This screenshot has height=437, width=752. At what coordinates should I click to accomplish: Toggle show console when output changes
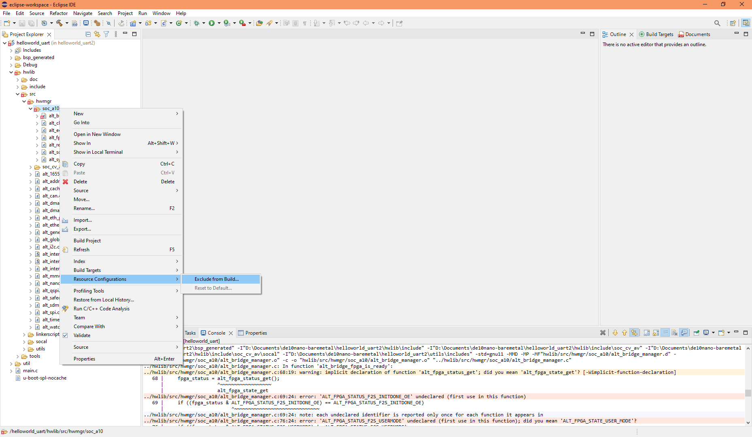tap(684, 333)
